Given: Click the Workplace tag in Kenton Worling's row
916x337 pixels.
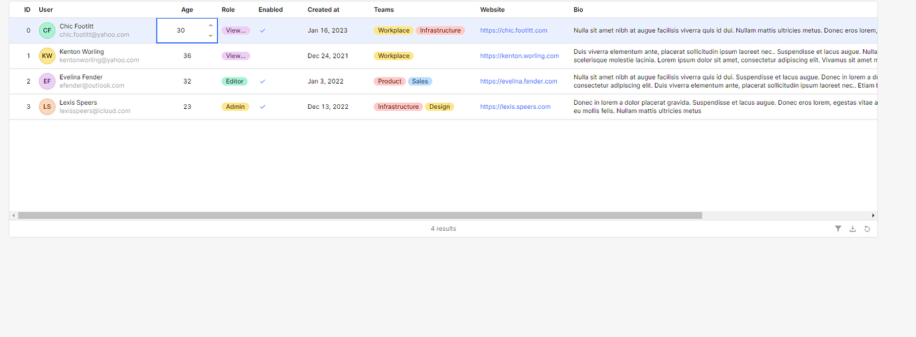Looking at the screenshot, I should [394, 56].
